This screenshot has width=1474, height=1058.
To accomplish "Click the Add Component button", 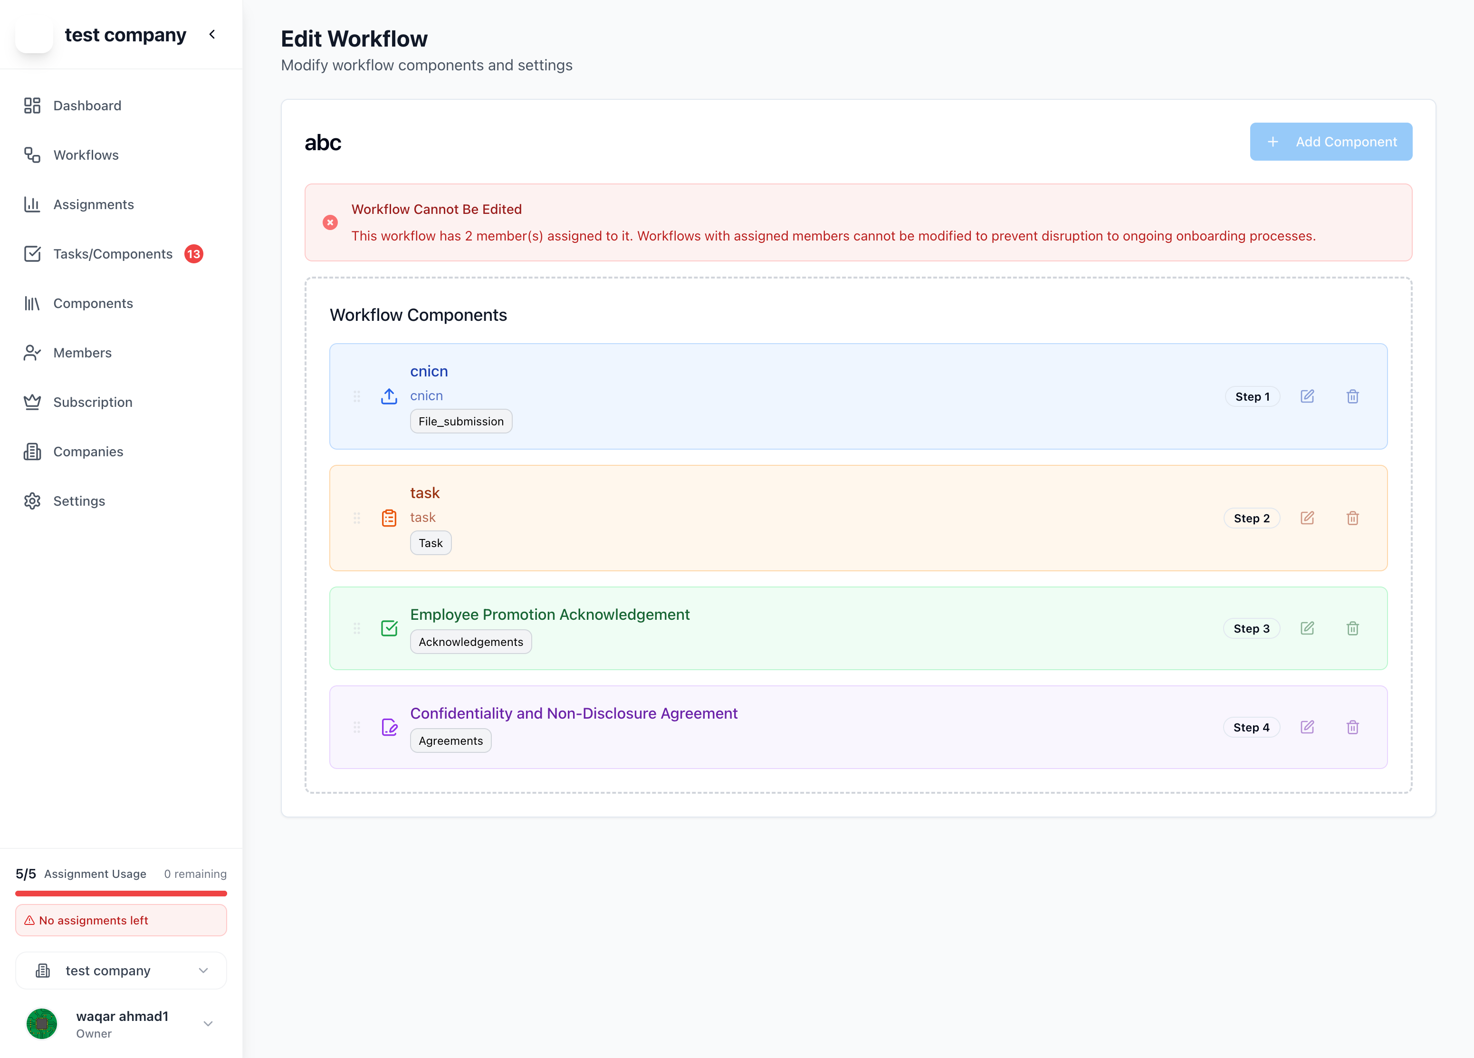I will [1331, 142].
